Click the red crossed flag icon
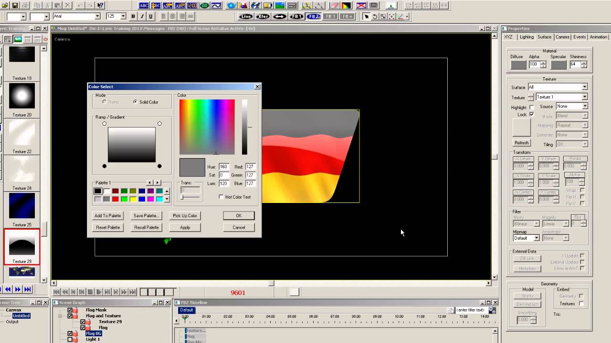611x343 pixels. [361, 5]
